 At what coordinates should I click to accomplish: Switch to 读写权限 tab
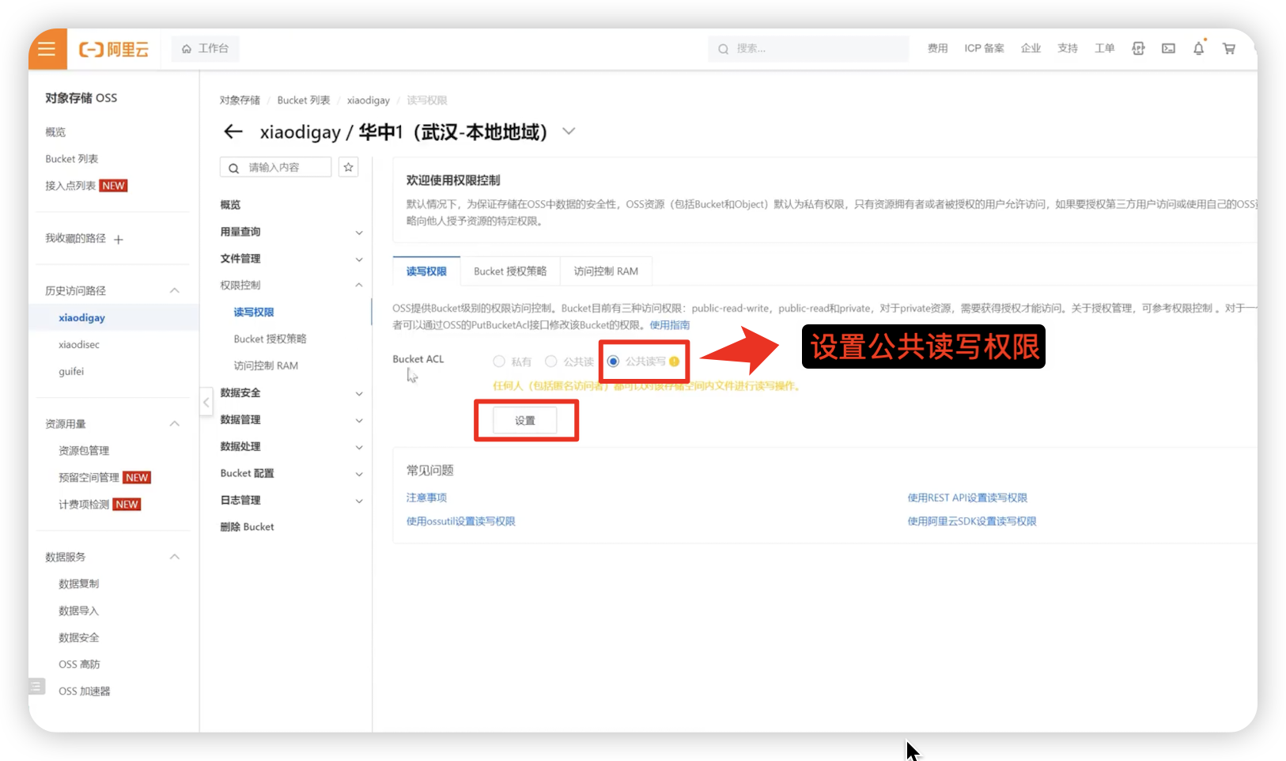coord(426,271)
